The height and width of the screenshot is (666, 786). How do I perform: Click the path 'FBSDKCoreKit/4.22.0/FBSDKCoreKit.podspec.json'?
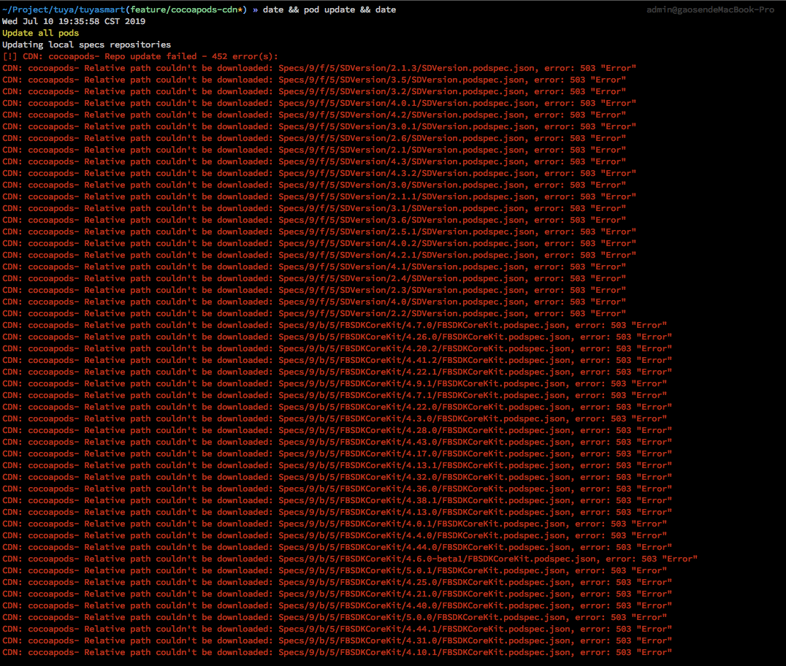455,407
